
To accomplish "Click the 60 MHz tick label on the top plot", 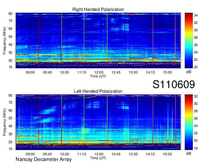I will 10,29.
